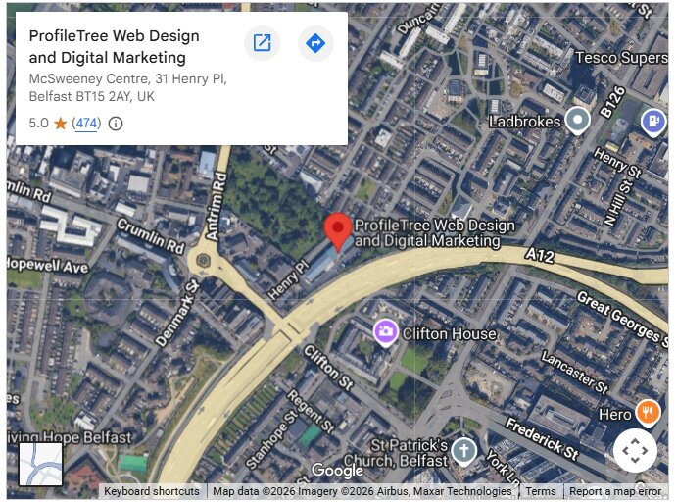Click the gas station marker near B126
The height and width of the screenshot is (502, 676).
pos(653,122)
